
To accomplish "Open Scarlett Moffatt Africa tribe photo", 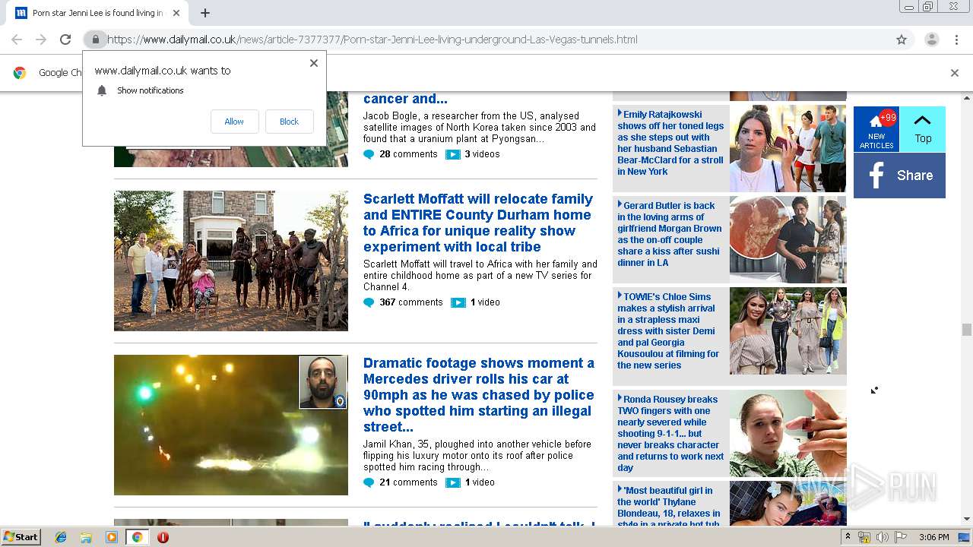I will coord(231,261).
